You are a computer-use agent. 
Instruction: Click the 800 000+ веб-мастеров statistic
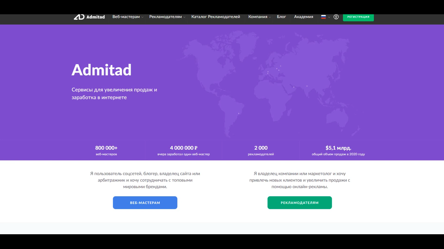[x=107, y=150]
